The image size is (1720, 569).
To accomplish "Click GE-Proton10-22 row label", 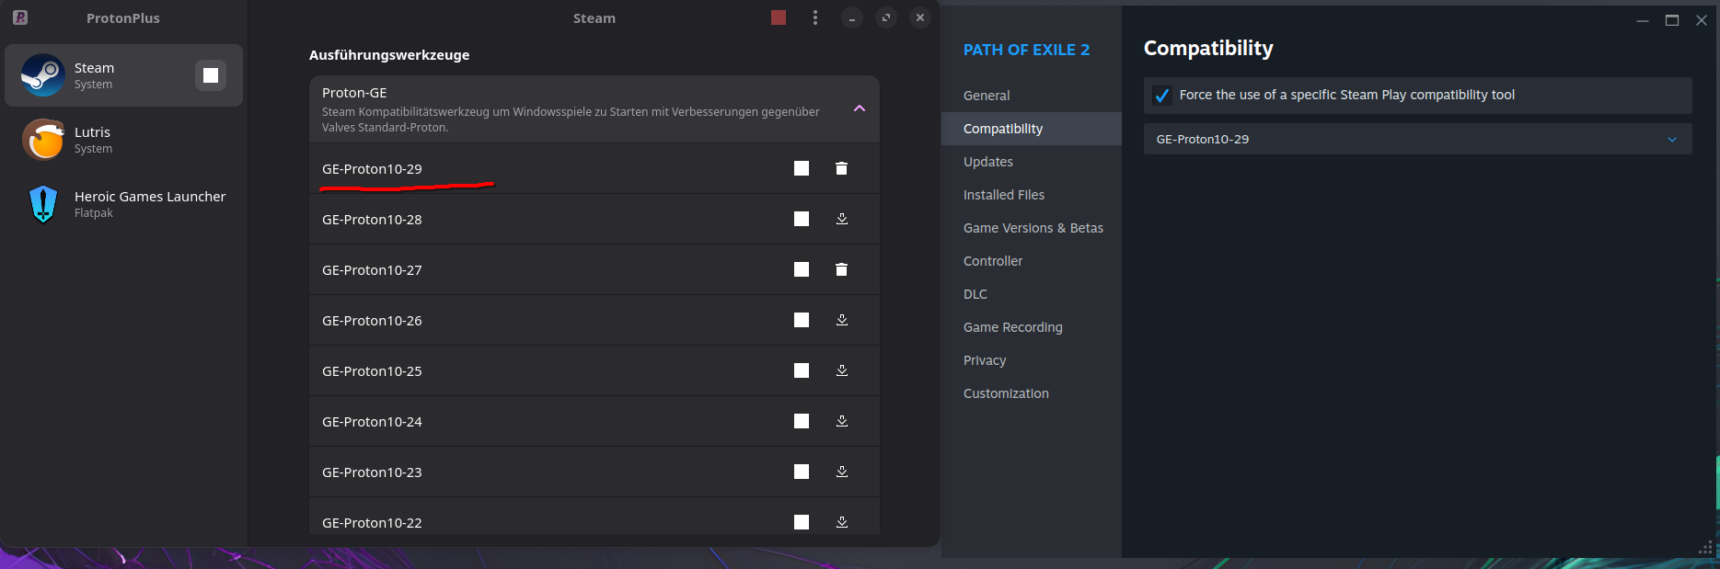I will (372, 523).
